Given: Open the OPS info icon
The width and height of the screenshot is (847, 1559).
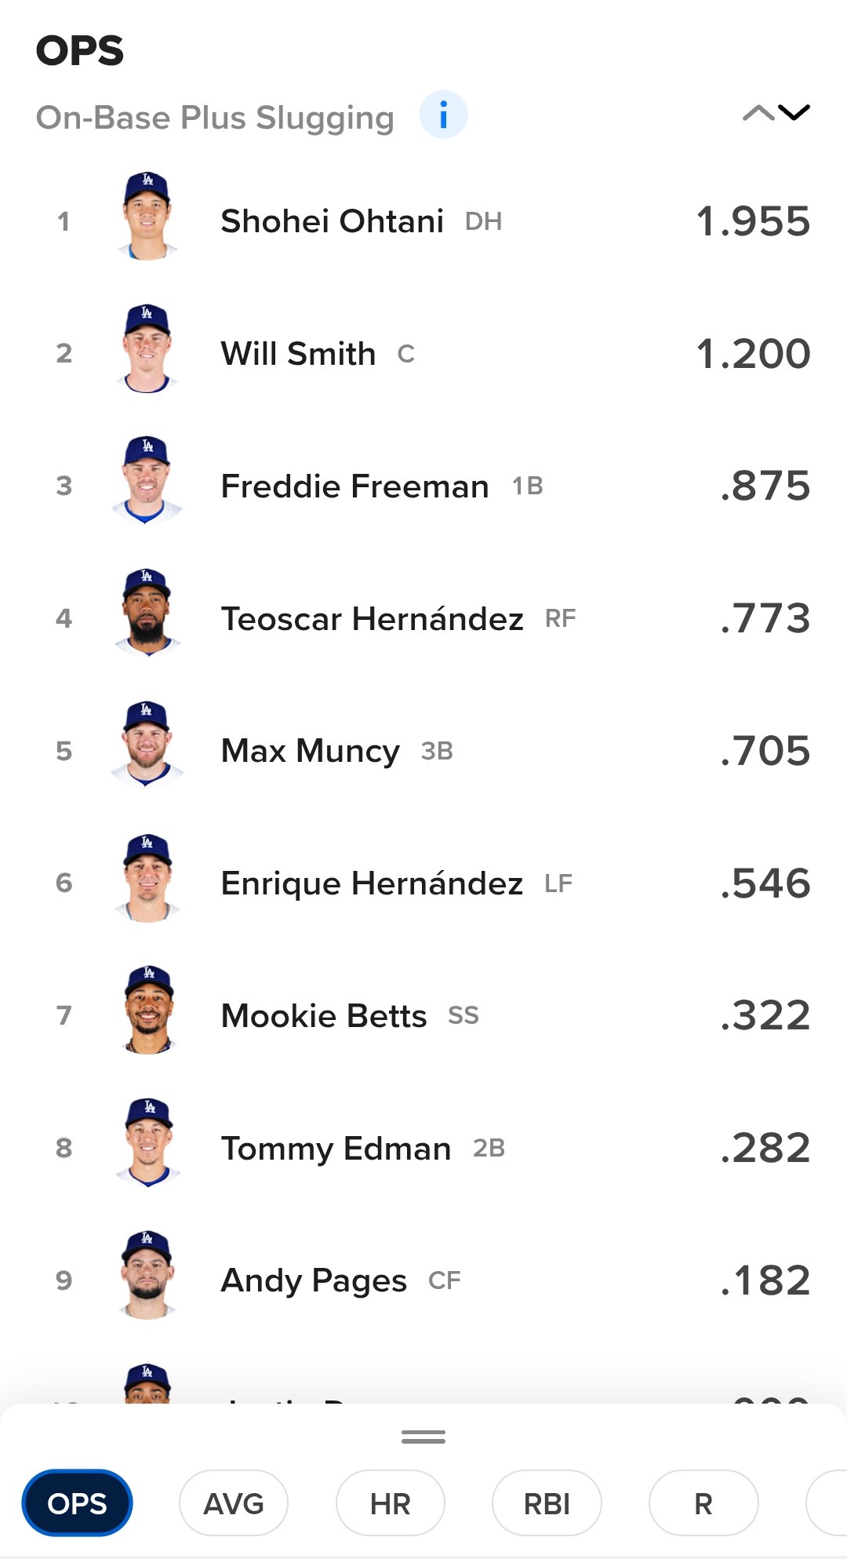Looking at the screenshot, I should [443, 115].
